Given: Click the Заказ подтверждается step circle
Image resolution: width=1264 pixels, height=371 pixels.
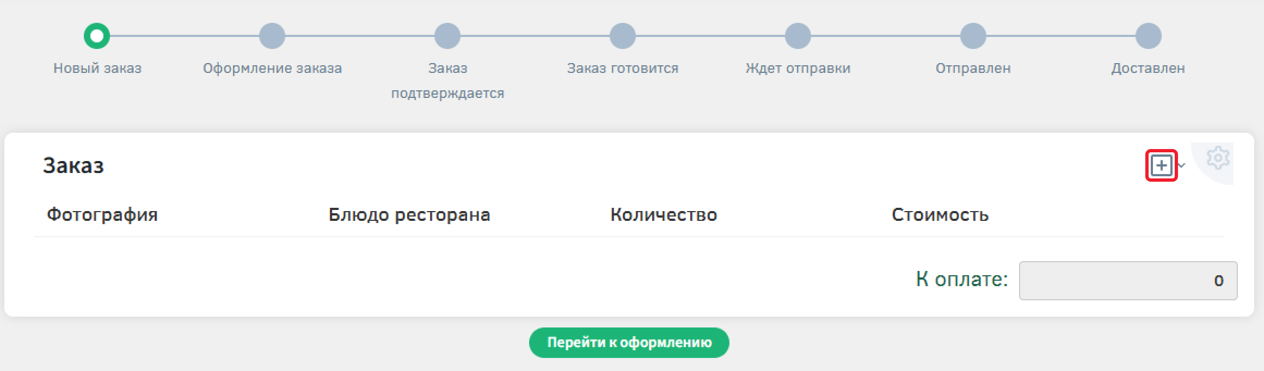Looking at the screenshot, I should click(x=447, y=36).
